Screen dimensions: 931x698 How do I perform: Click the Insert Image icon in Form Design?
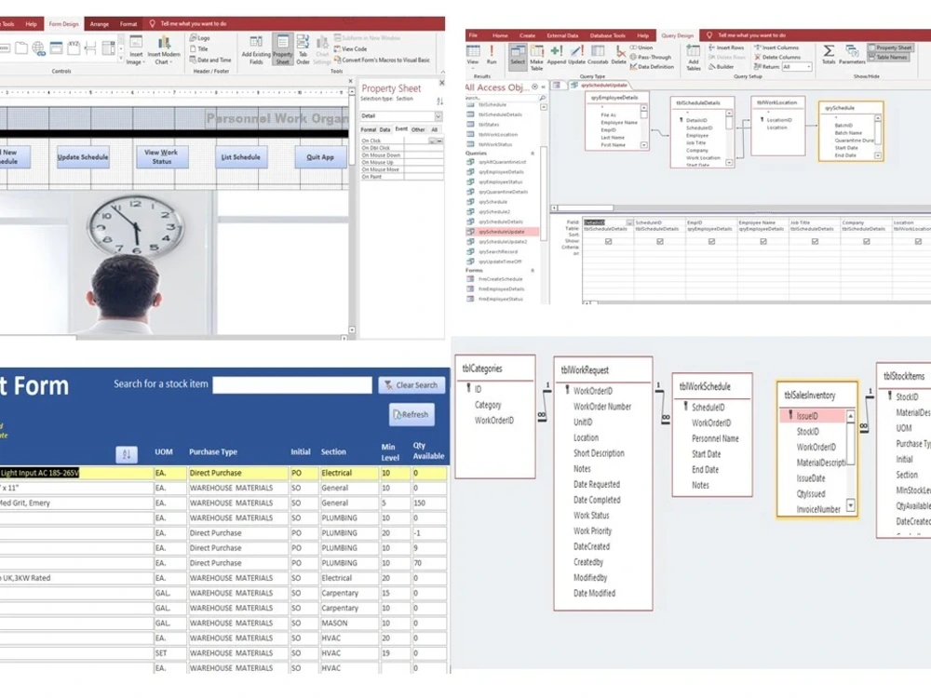click(136, 49)
